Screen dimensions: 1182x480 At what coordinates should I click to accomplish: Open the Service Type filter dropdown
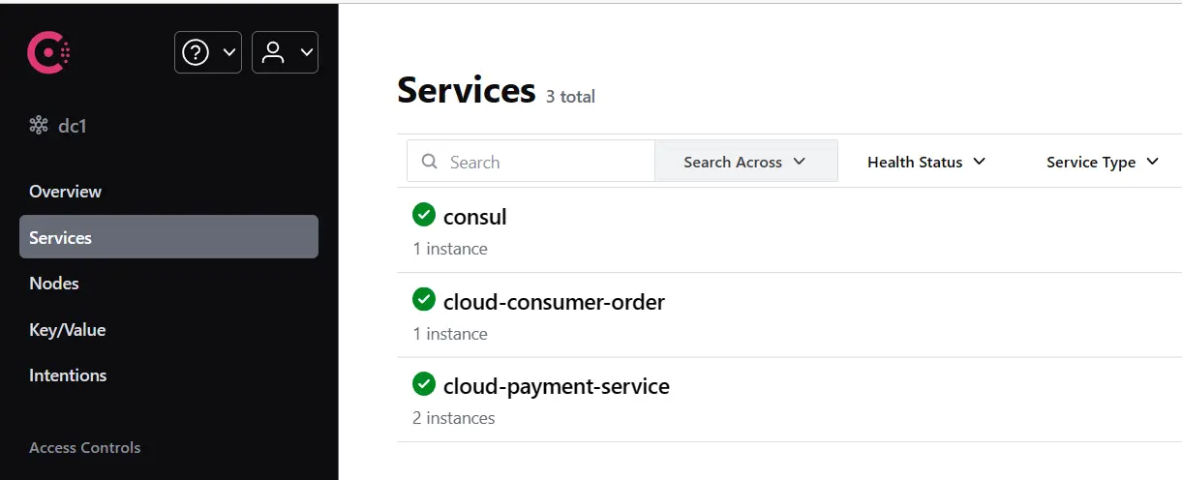coord(1102,162)
